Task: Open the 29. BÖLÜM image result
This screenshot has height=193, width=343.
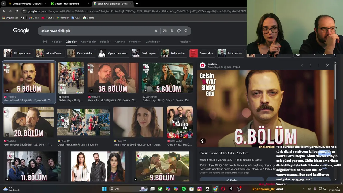Action: coord(28,122)
